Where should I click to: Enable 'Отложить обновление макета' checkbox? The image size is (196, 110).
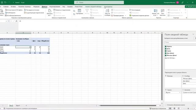(166, 105)
